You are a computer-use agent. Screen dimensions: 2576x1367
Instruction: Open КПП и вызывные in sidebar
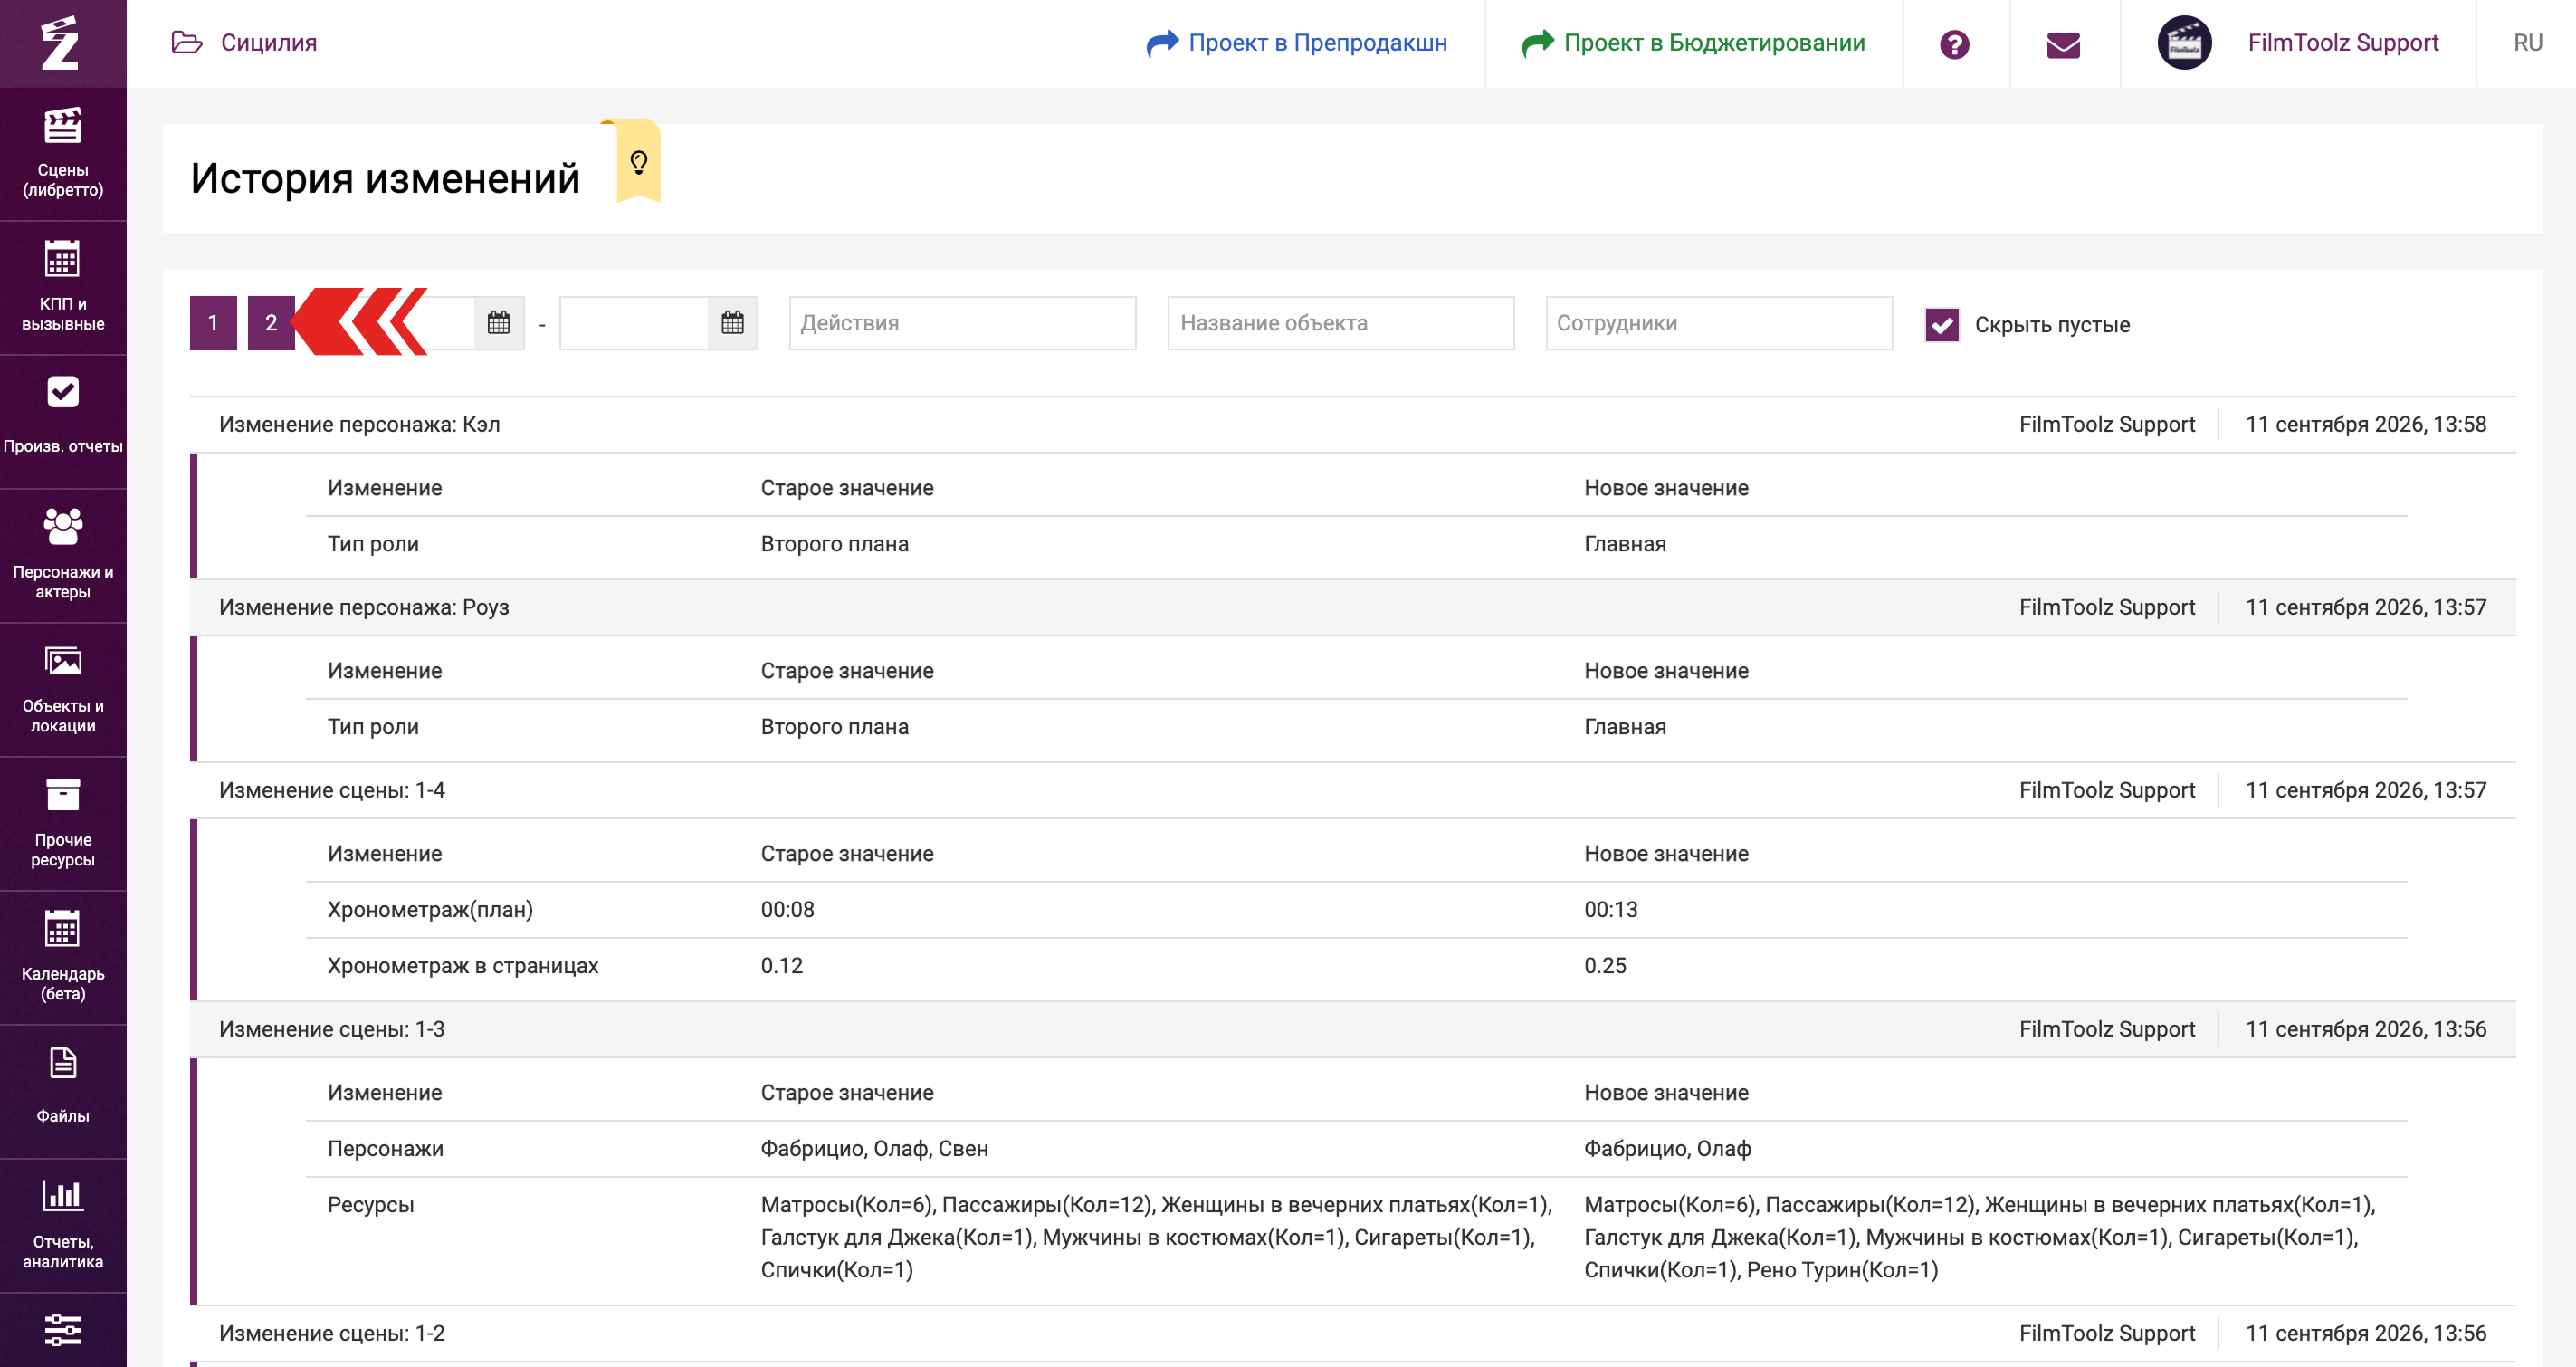[x=63, y=288]
